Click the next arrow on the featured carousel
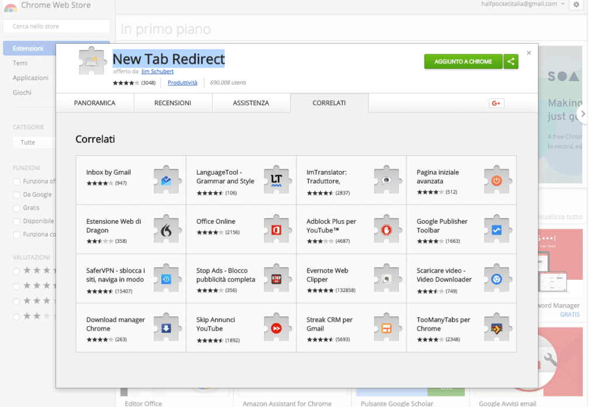 point(583,114)
